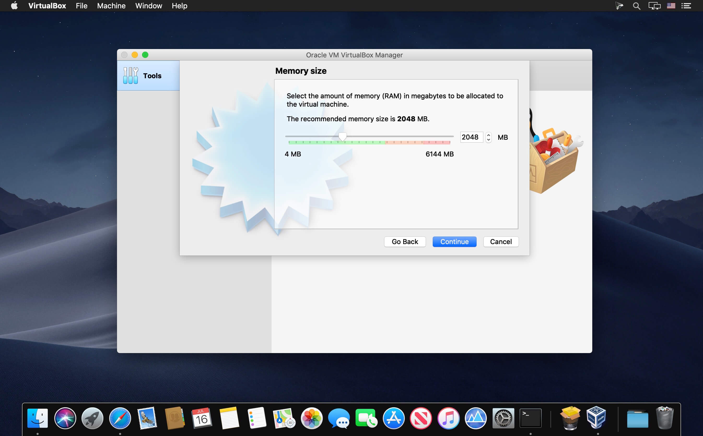Image resolution: width=703 pixels, height=436 pixels.
Task: Click the Go Back button
Action: [x=405, y=242]
